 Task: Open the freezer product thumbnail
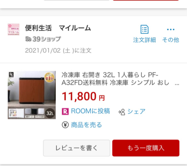pos(32,95)
